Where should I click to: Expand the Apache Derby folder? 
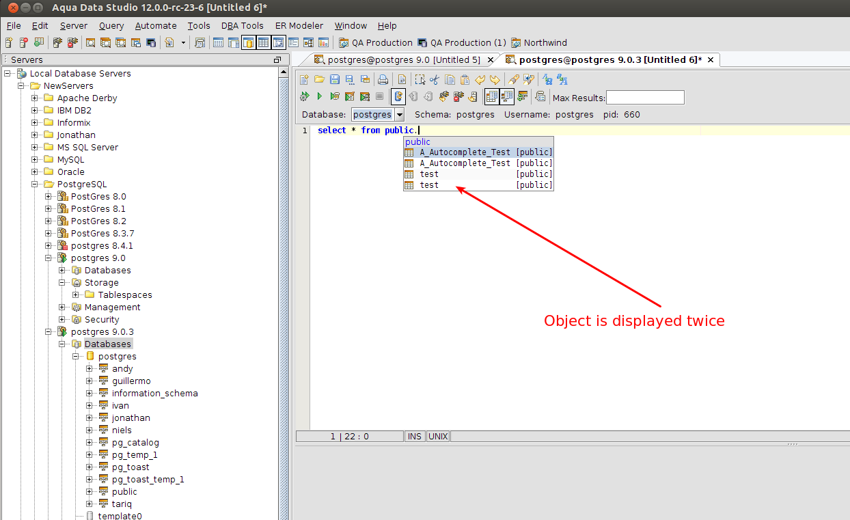pos(35,98)
